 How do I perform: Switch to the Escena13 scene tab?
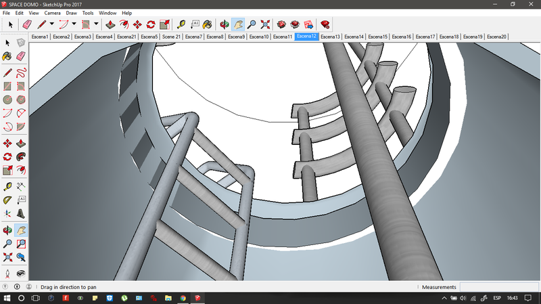click(x=331, y=37)
